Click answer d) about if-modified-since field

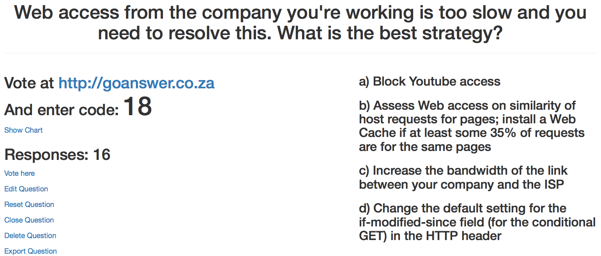point(477,222)
